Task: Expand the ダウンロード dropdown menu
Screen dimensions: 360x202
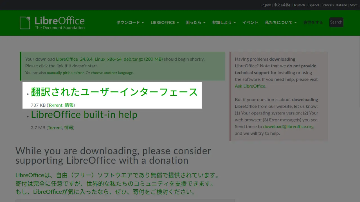Action: (130, 22)
